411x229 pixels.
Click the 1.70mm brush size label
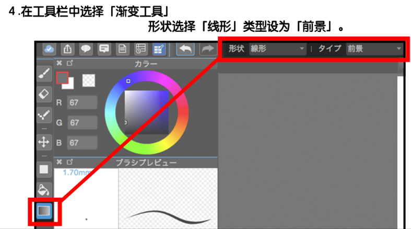76,173
